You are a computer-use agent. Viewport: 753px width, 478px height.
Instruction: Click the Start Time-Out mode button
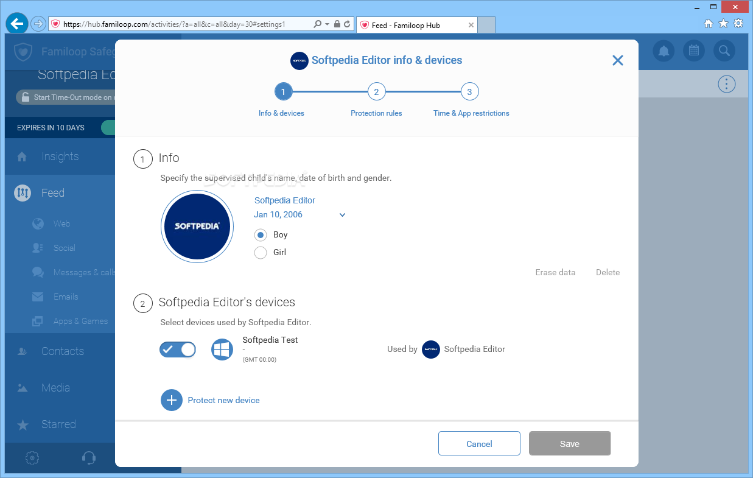point(66,97)
